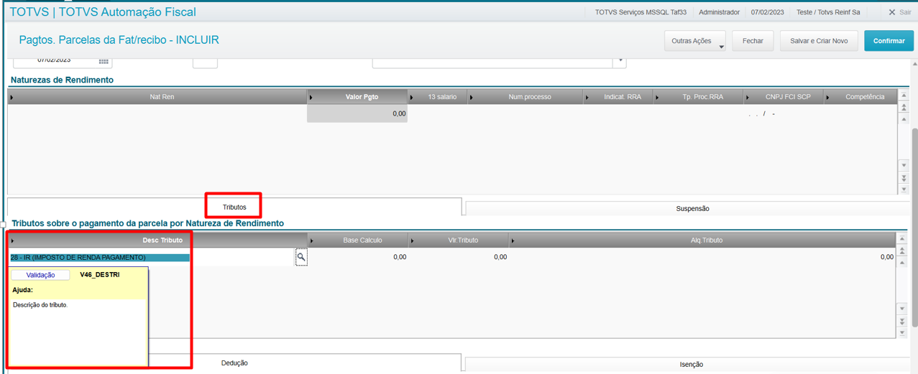Image resolution: width=918 pixels, height=374 pixels.
Task: Open the combo box arrow above Naturezas grid
Action: tap(620, 62)
